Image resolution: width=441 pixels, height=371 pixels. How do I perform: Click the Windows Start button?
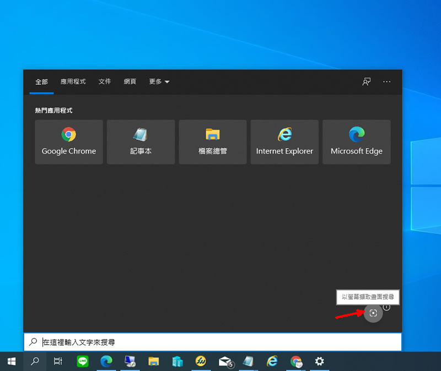tap(11, 361)
